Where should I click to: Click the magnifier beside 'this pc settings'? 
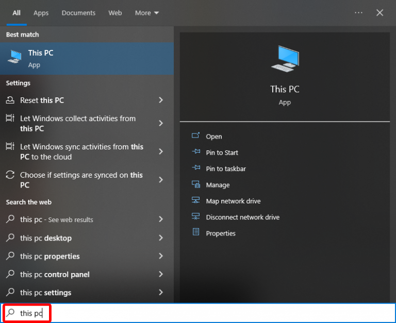pos(10,292)
